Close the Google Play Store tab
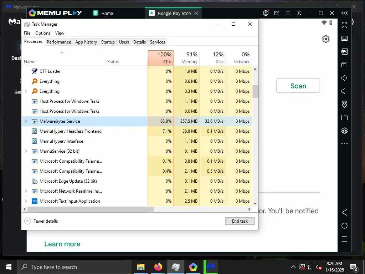365x274 pixels. coord(196,13)
